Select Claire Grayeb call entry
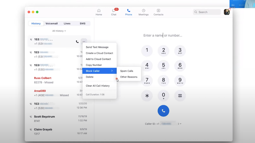The image size is (255, 143). click(59, 132)
